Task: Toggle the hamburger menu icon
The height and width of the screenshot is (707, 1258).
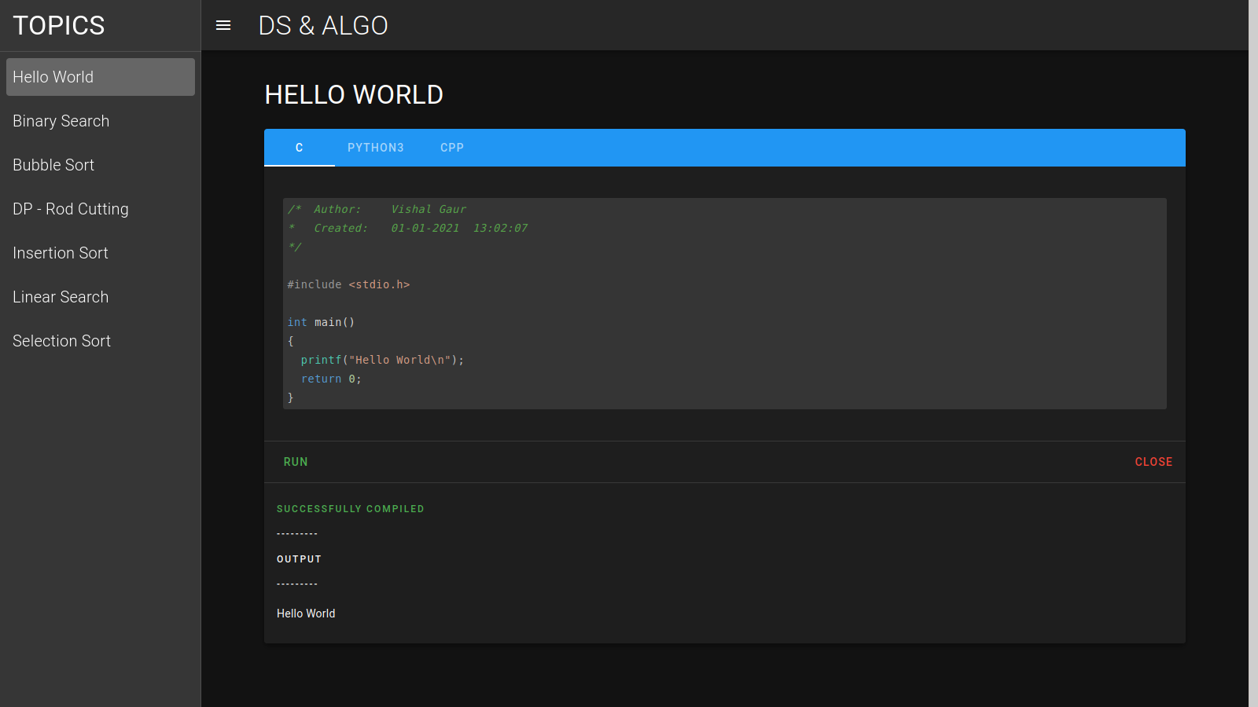Action: tap(223, 25)
